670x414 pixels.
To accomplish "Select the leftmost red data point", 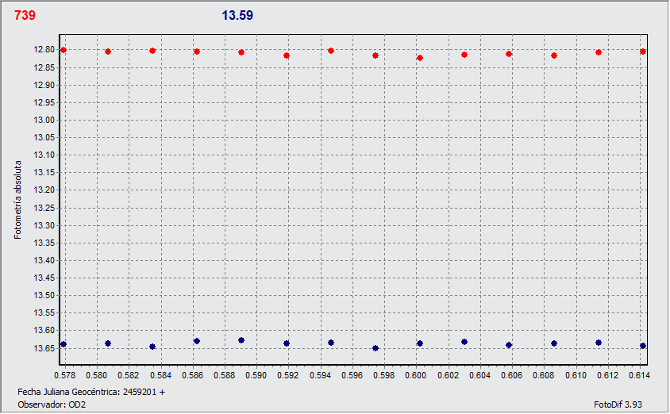I will pos(64,50).
